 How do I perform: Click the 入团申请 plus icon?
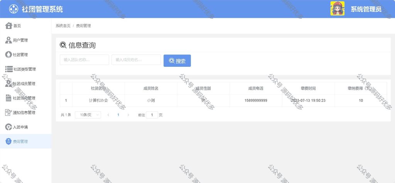[x=8, y=127]
